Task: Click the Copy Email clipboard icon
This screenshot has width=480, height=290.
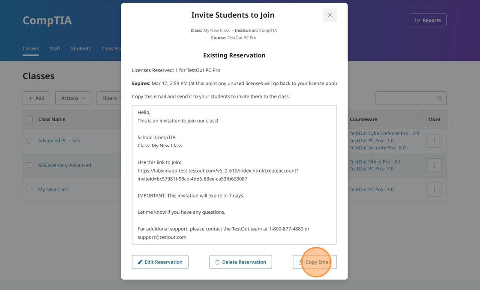Action: (301, 262)
